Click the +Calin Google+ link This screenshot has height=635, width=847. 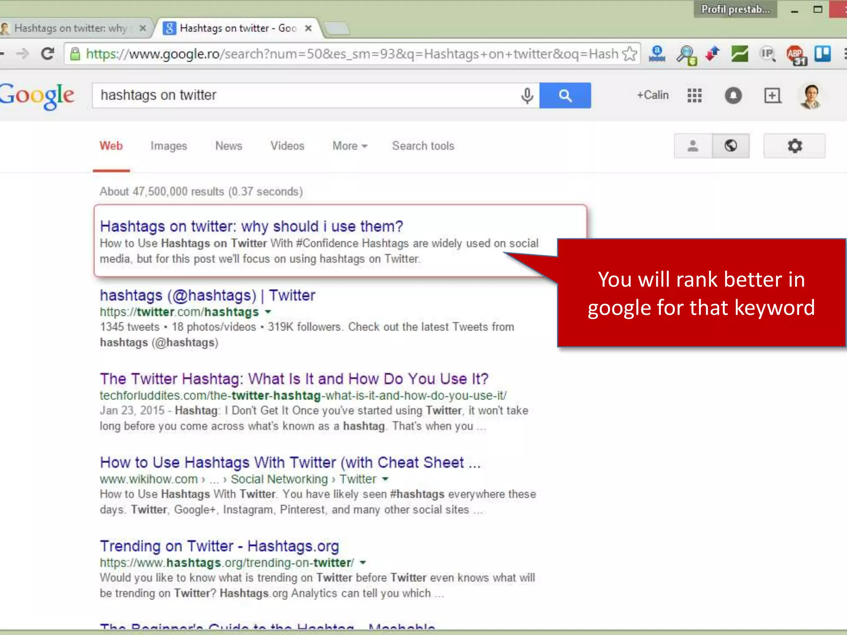point(653,95)
